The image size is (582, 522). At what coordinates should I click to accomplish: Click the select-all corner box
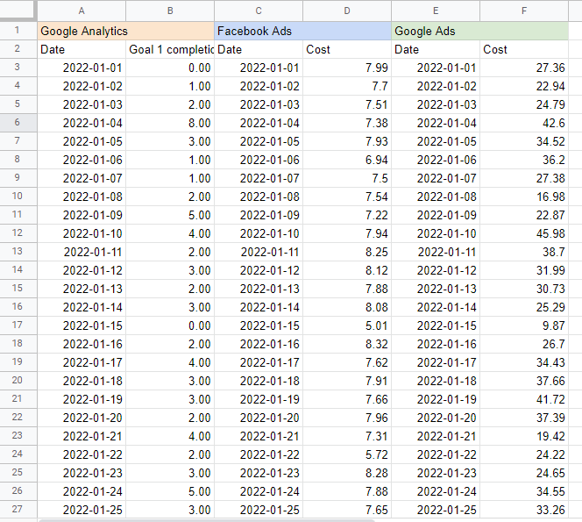[x=18, y=11]
